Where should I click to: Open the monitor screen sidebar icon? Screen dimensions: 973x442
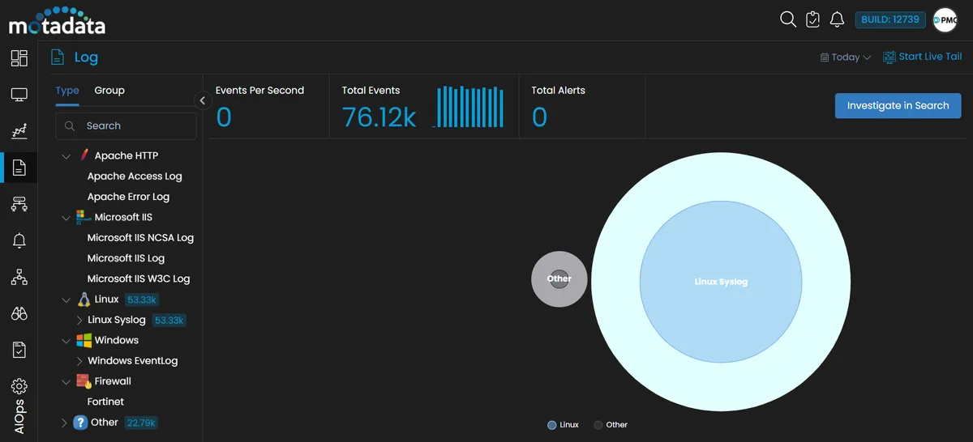[19, 96]
